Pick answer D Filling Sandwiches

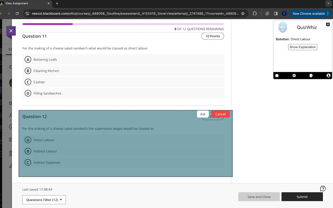123,93
